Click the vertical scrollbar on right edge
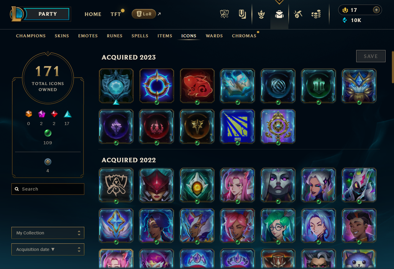Image resolution: width=394 pixels, height=269 pixels. (x=392, y=67)
